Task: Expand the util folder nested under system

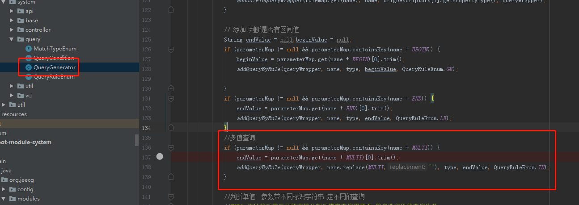Action: coord(12,86)
